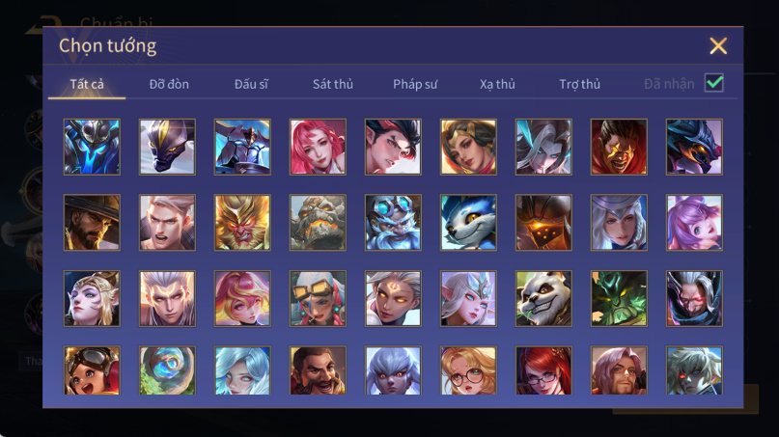Select the cowboy hat bearded hero
The height and width of the screenshot is (437, 779).
point(92,223)
